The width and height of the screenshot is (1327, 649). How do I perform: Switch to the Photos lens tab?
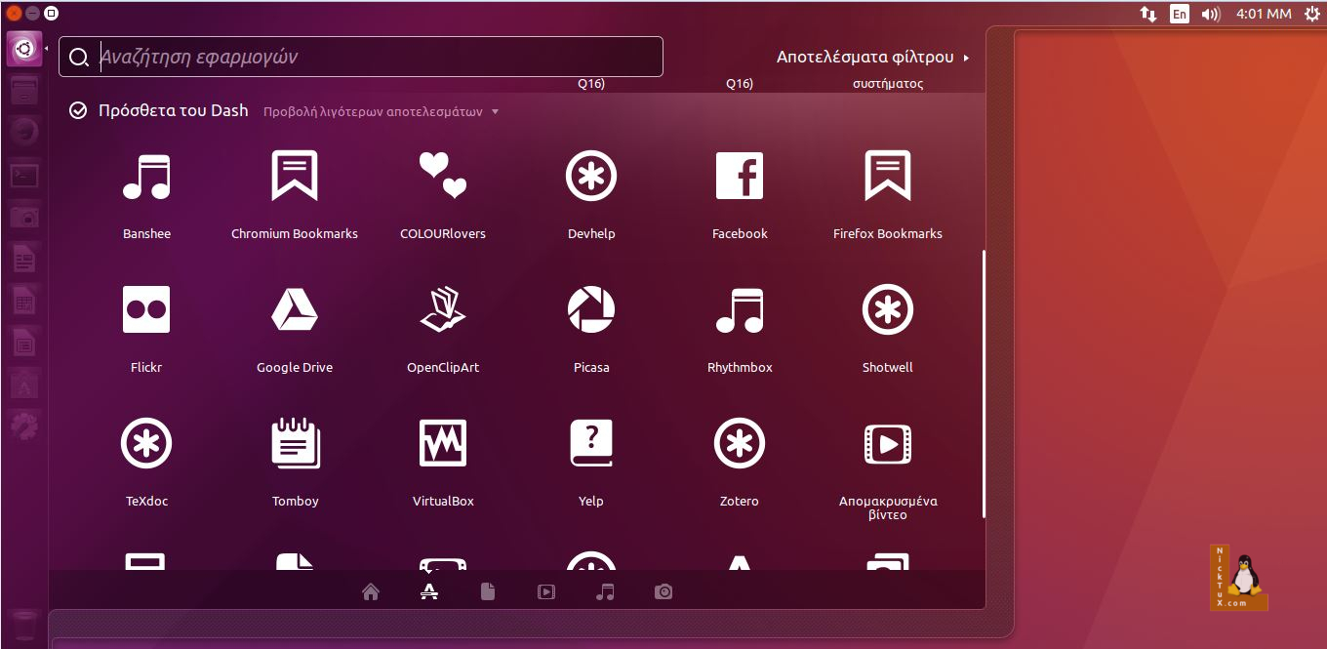coord(663,591)
